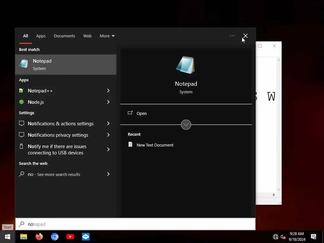Click the search box magnifier icon
Viewport: 324px width, 243px height.
coord(22,224)
